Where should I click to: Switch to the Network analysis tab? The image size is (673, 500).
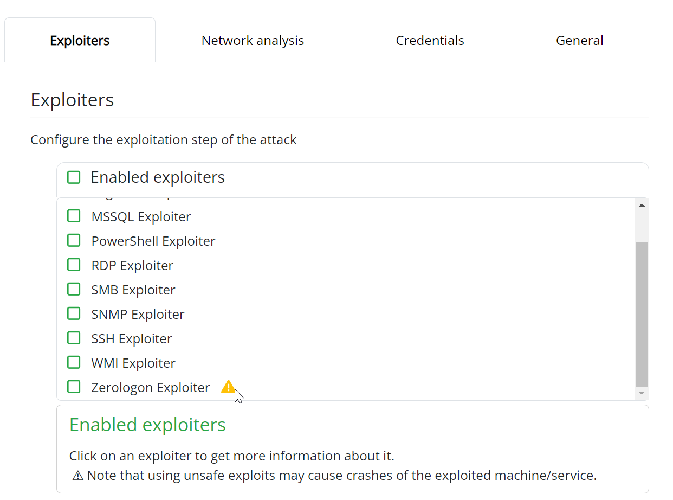pyautogui.click(x=253, y=41)
